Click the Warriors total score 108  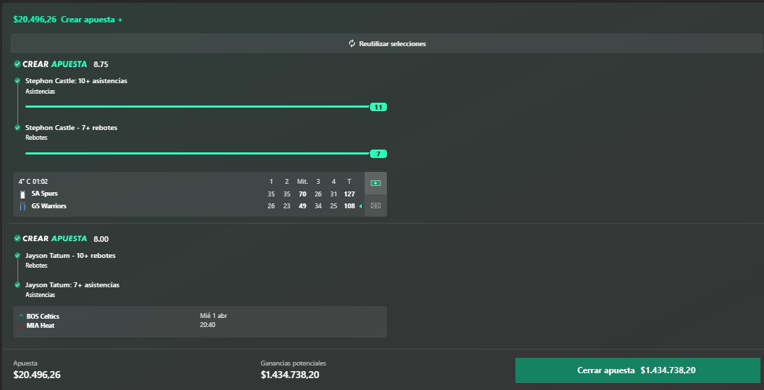349,207
